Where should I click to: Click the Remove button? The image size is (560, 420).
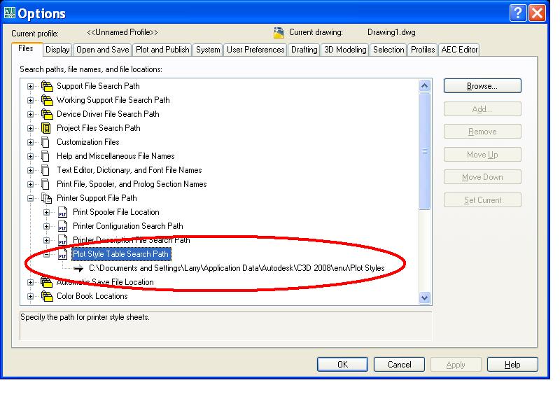point(482,132)
